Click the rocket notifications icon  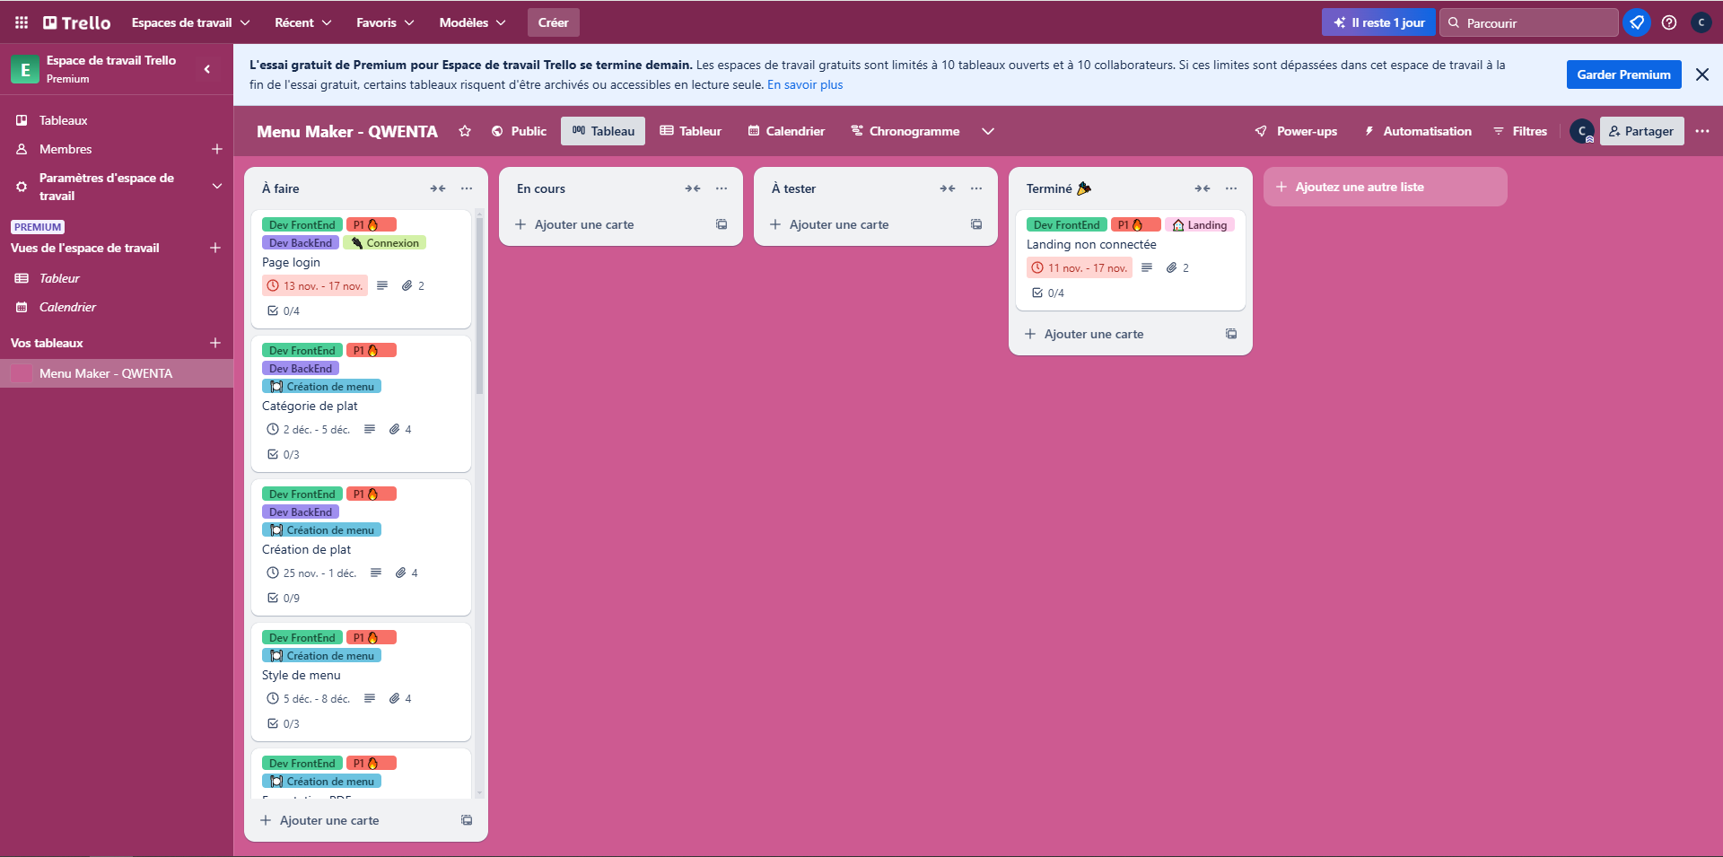[1637, 22]
